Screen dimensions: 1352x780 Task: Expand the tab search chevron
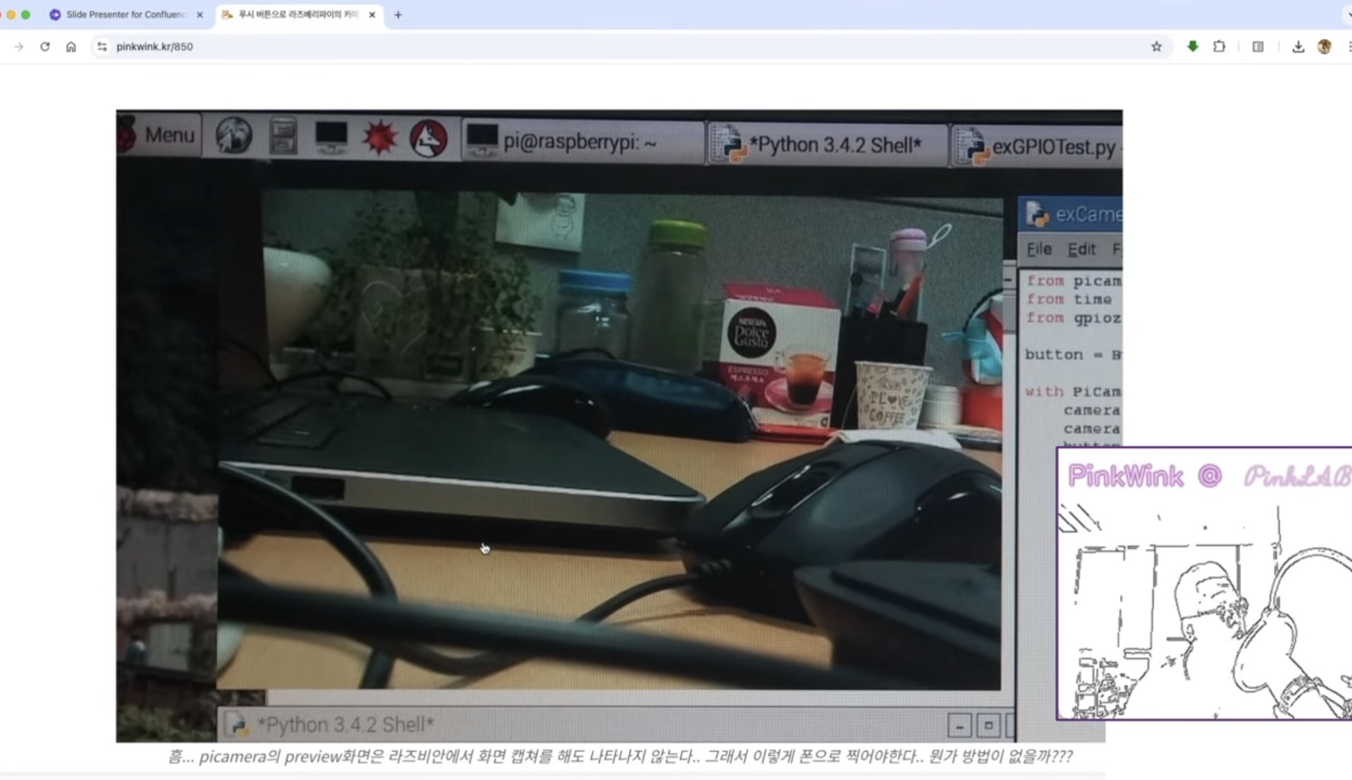pos(1349,15)
